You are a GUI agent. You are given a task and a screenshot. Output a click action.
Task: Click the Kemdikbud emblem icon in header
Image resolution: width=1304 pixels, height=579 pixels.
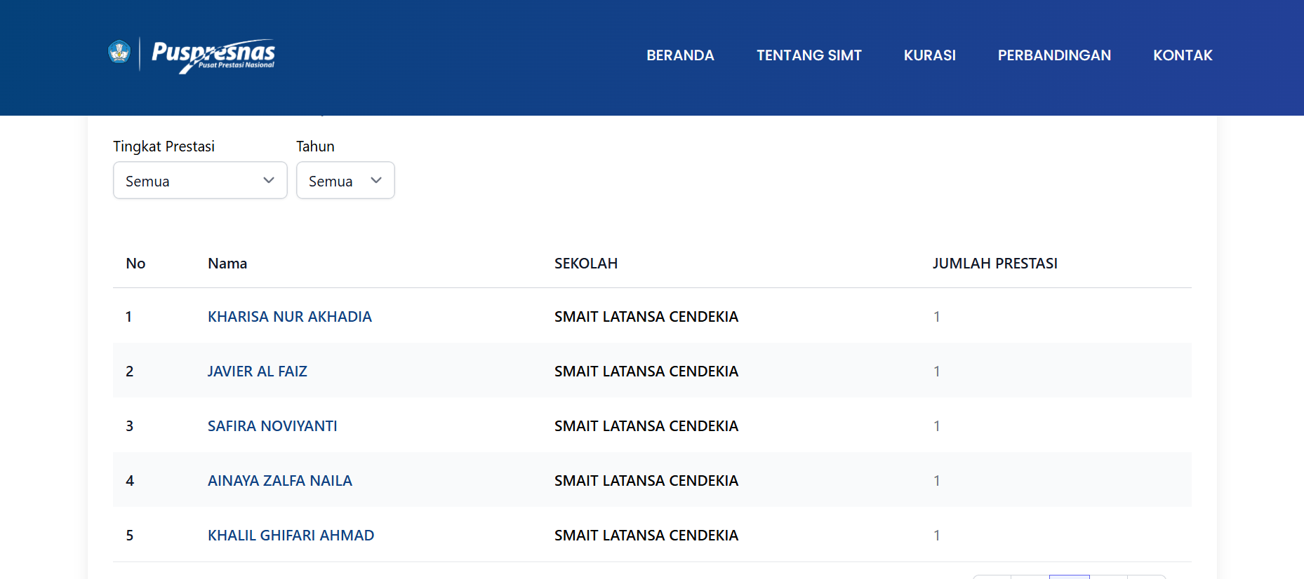tap(119, 53)
